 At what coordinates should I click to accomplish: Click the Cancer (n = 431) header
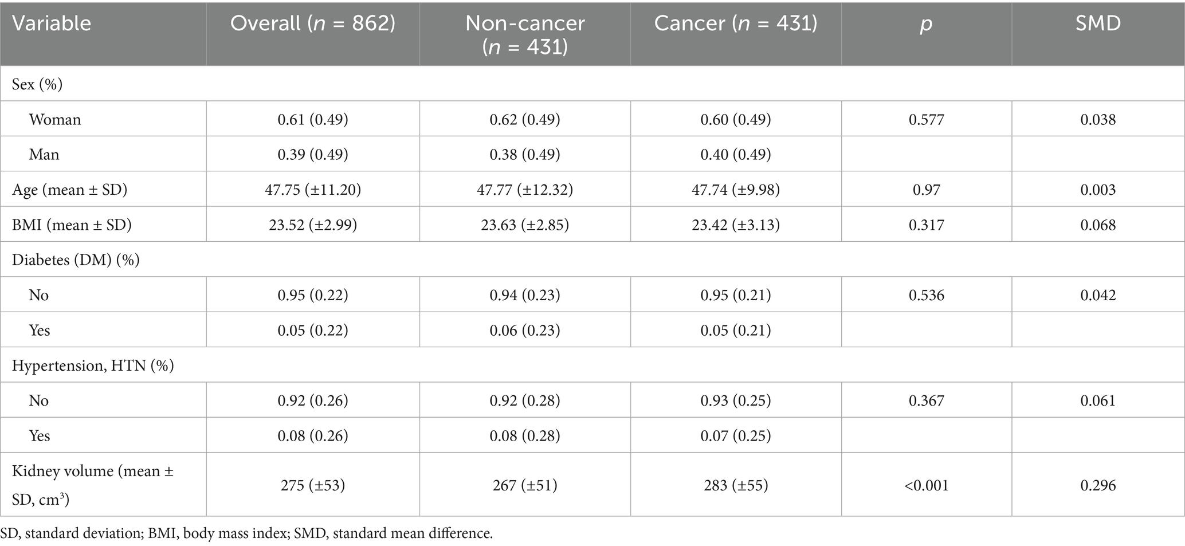(x=736, y=23)
